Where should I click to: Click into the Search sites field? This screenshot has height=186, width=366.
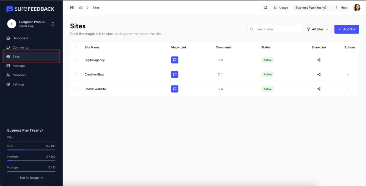point(277,29)
